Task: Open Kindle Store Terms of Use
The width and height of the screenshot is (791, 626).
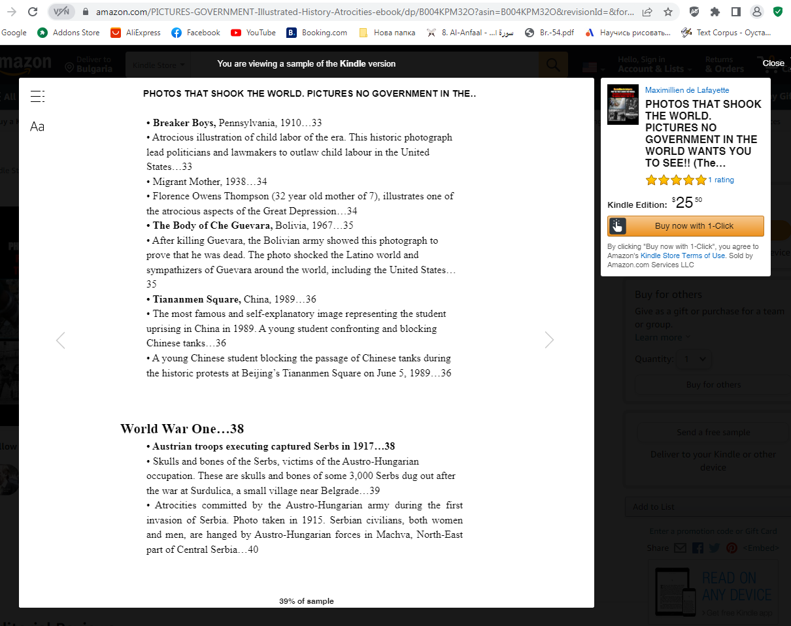Action: point(682,255)
